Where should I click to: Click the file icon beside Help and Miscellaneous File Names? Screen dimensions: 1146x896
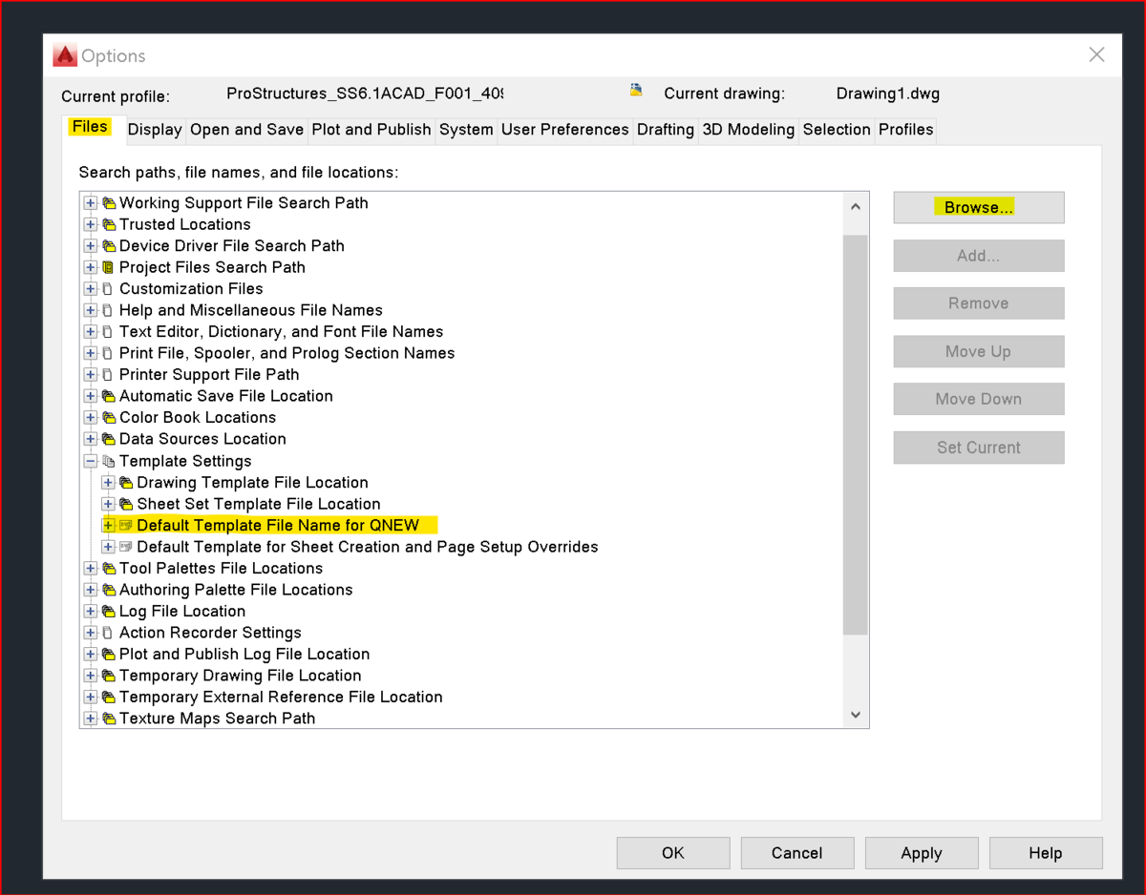click(108, 310)
